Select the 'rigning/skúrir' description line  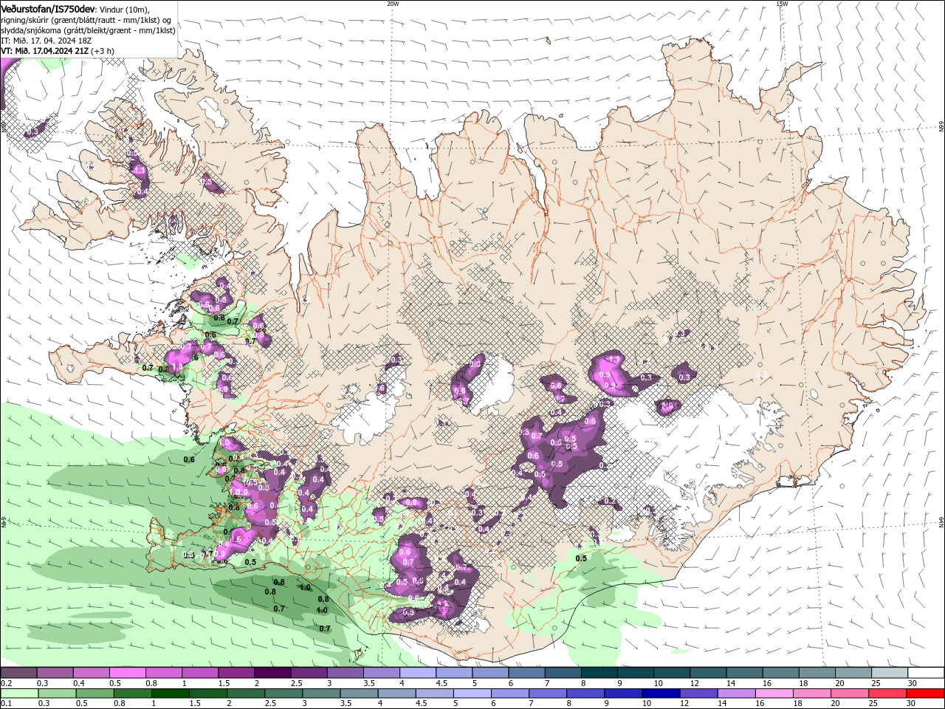[86, 20]
